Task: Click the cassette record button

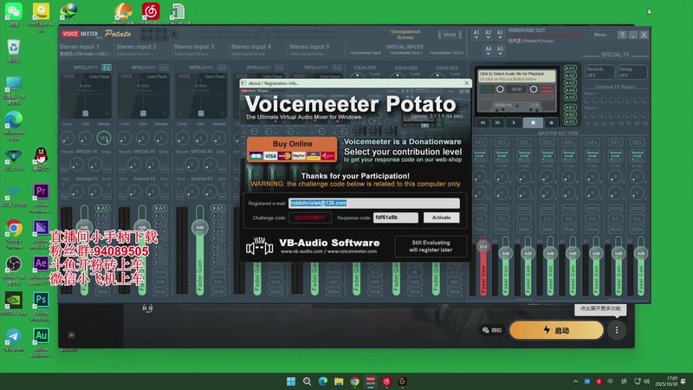Action: 551,122
